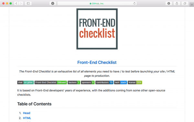Open the uBlock extension icon
This screenshot has width=194, height=122.
[53, 4]
